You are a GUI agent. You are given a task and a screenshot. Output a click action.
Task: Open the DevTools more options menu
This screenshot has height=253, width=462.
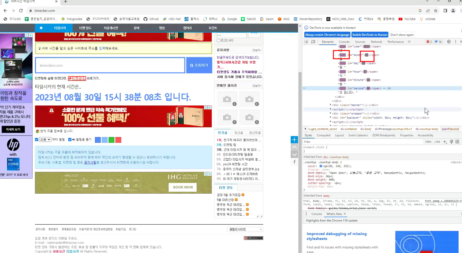[456, 42]
